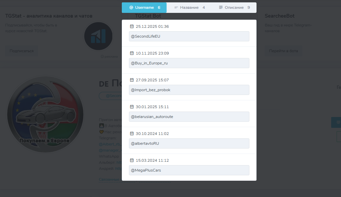Click the @Second username badge behind the popup
The width and height of the screenshot is (341, 197).
[x=111, y=96]
